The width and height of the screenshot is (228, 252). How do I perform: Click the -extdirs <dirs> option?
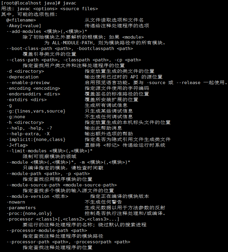27,100
